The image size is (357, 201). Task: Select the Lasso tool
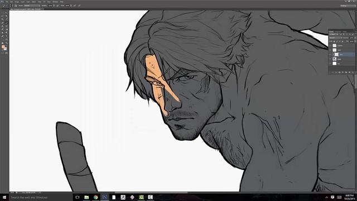click(x=2, y=16)
